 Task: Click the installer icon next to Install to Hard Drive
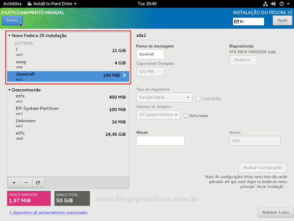[x=29, y=4]
